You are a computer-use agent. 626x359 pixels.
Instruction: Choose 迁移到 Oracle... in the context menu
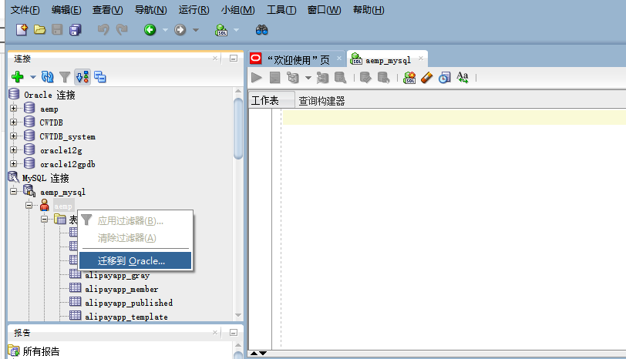pyautogui.click(x=136, y=261)
